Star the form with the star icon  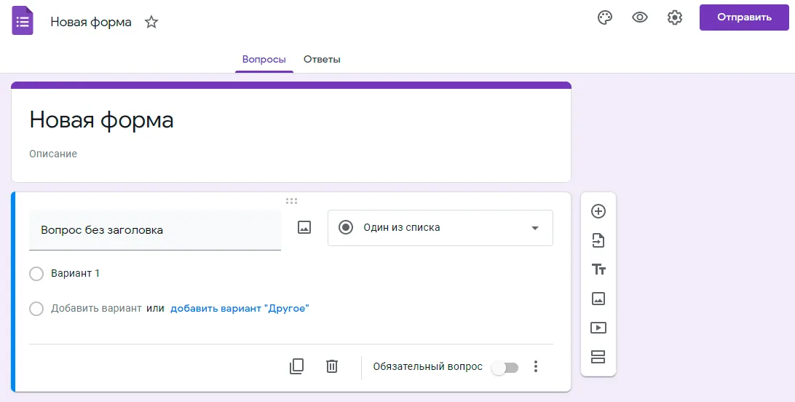pyautogui.click(x=151, y=23)
